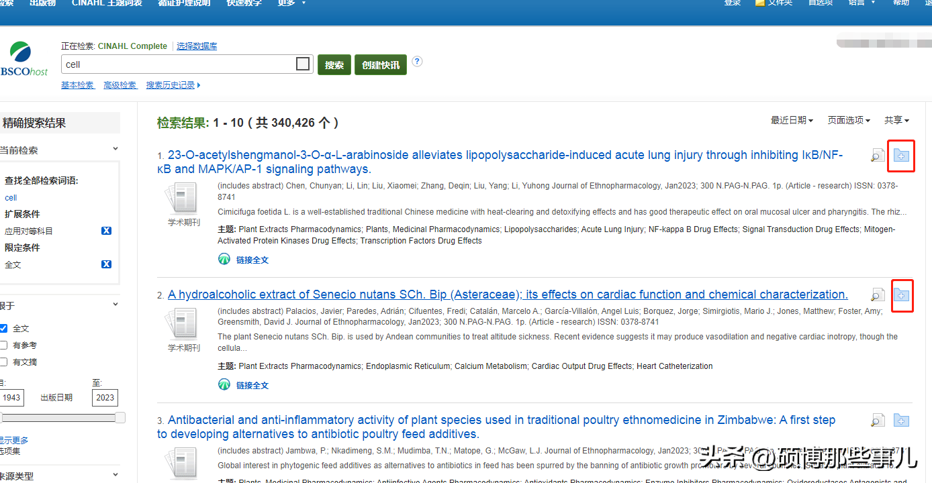Preview the first result with magnifier icon
This screenshot has height=483, width=932.
[x=877, y=156]
